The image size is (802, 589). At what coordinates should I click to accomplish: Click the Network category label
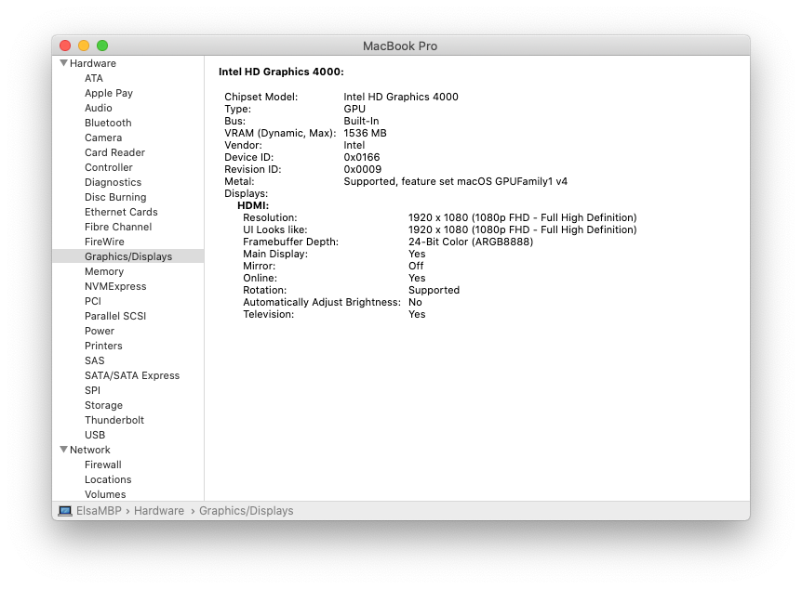tap(90, 450)
